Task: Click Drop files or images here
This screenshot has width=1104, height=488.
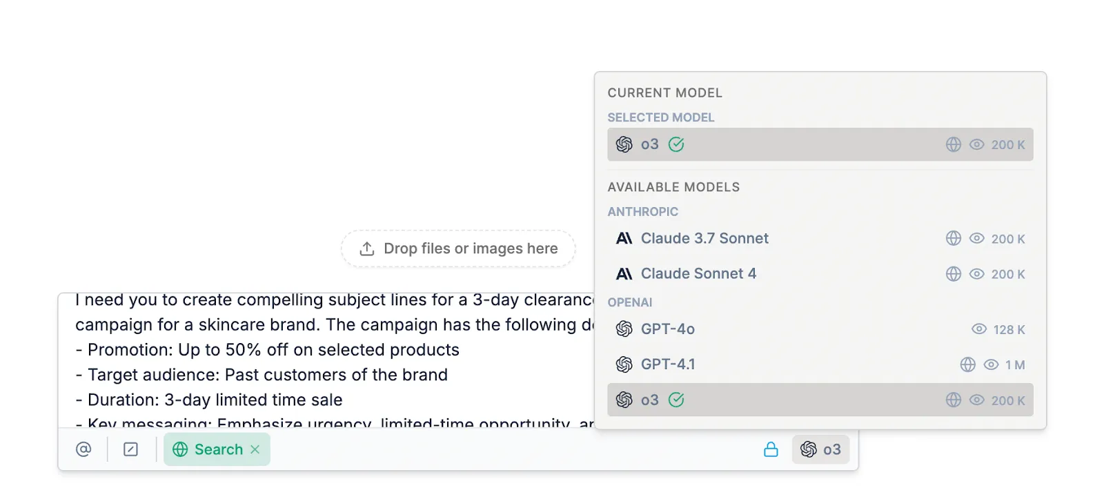Action: click(458, 248)
